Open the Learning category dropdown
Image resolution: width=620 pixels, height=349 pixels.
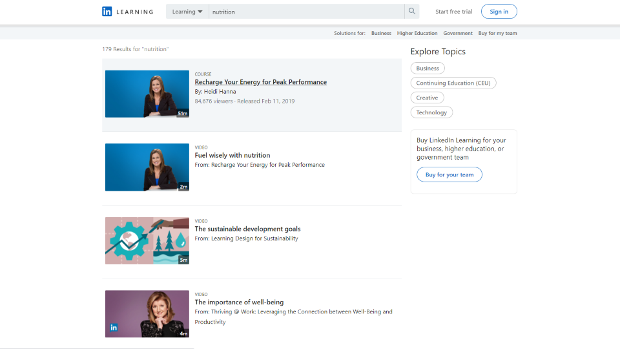(x=187, y=12)
